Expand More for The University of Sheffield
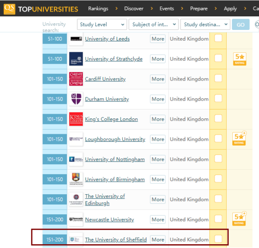The image size is (259, 248). click(x=158, y=240)
